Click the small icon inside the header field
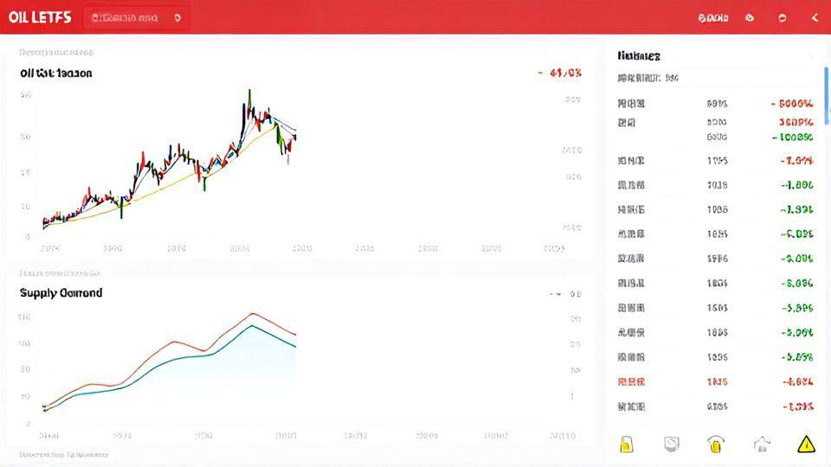831x467 pixels. (x=177, y=18)
